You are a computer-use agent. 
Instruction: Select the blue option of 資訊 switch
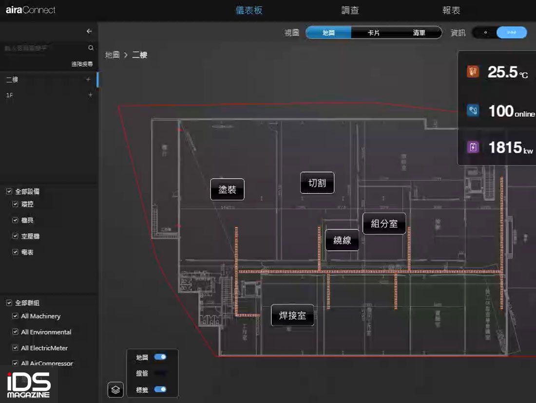pyautogui.click(x=512, y=33)
